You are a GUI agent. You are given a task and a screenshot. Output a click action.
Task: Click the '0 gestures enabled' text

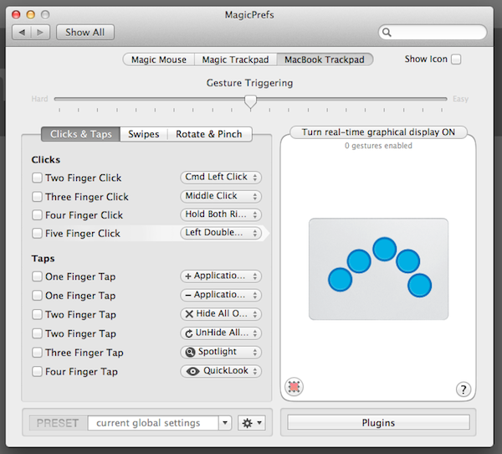pos(378,146)
